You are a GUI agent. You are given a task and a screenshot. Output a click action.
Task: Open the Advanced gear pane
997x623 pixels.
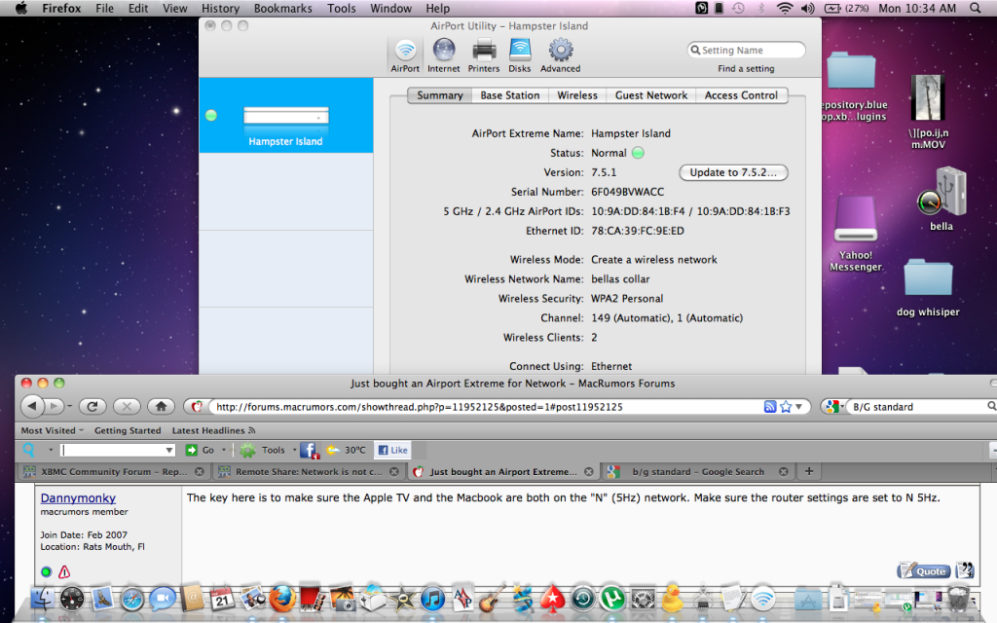(x=560, y=55)
